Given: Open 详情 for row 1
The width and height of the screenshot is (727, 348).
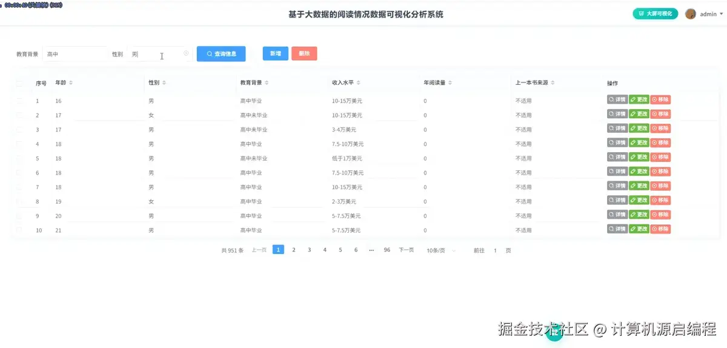Looking at the screenshot, I should click(x=617, y=99).
